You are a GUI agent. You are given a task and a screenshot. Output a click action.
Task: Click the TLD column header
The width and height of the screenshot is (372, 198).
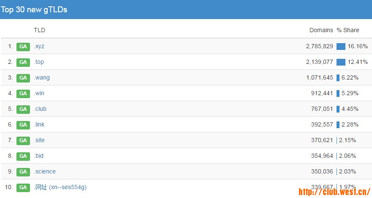point(39,30)
